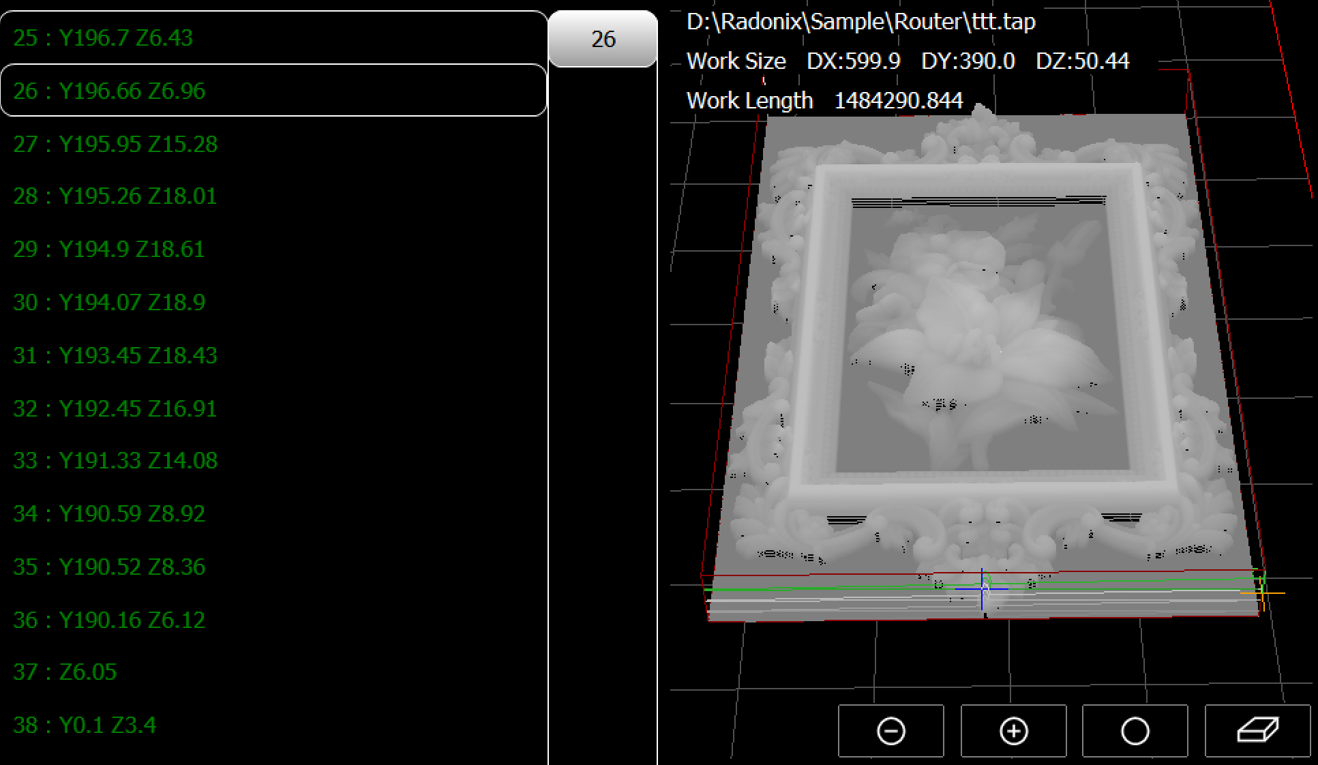Click the zoom out minus icon
The width and height of the screenshot is (1318, 765).
point(890,731)
